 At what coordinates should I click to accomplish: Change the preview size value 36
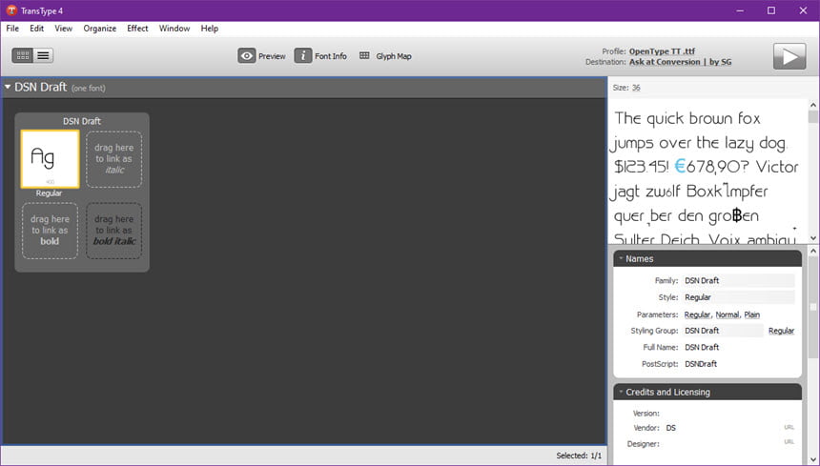pyautogui.click(x=636, y=88)
